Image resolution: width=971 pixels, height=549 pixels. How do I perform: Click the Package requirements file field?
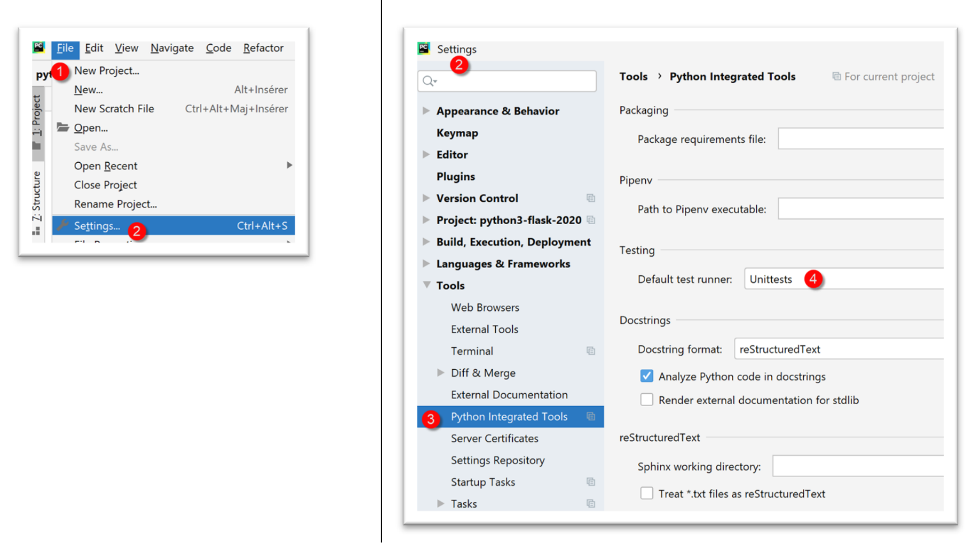pyautogui.click(x=860, y=139)
